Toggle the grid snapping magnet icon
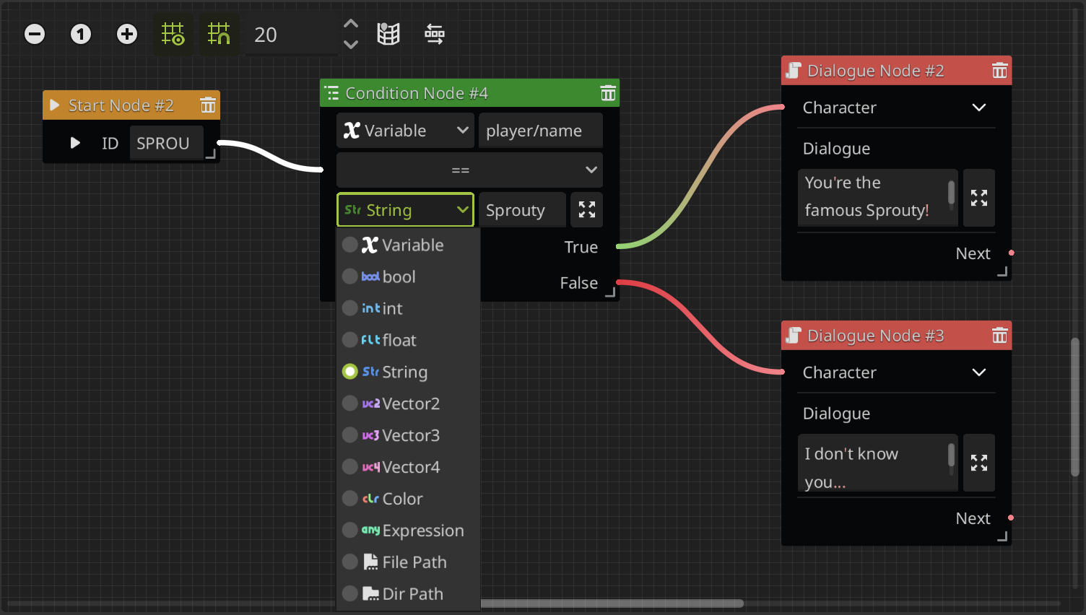 click(219, 34)
